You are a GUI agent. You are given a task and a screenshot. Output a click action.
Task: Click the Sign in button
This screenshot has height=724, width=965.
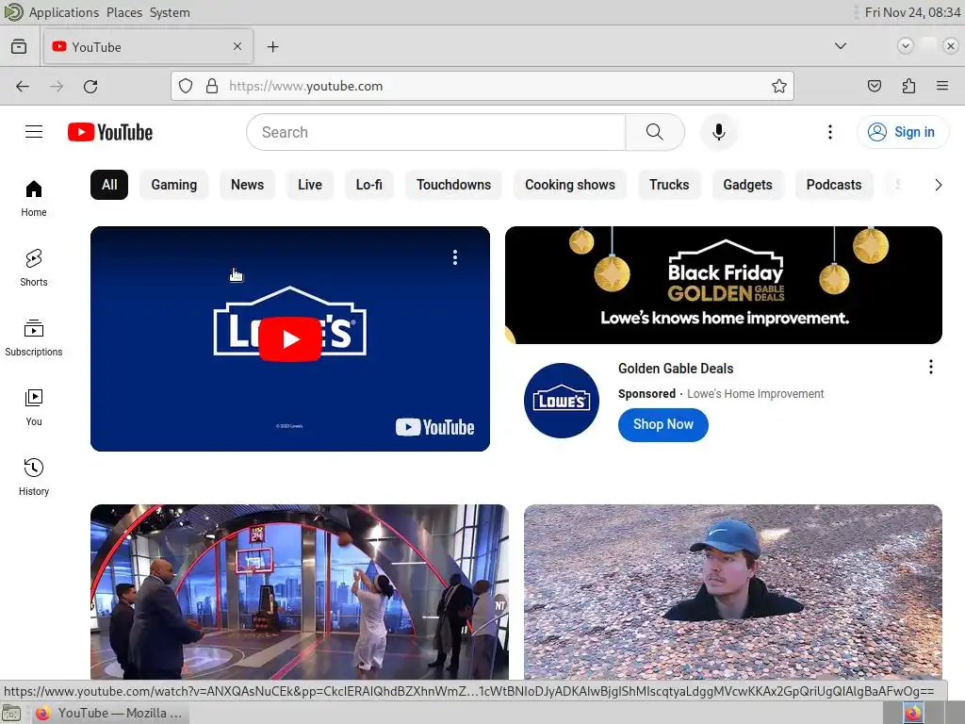[902, 132]
